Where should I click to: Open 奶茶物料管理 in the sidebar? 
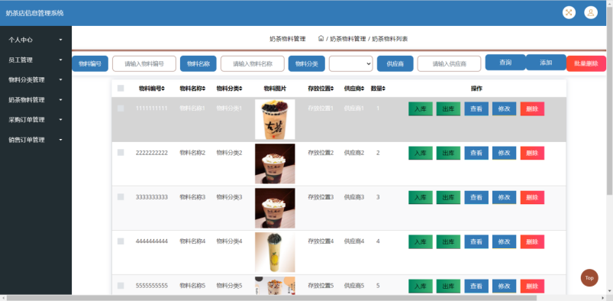tap(36, 100)
